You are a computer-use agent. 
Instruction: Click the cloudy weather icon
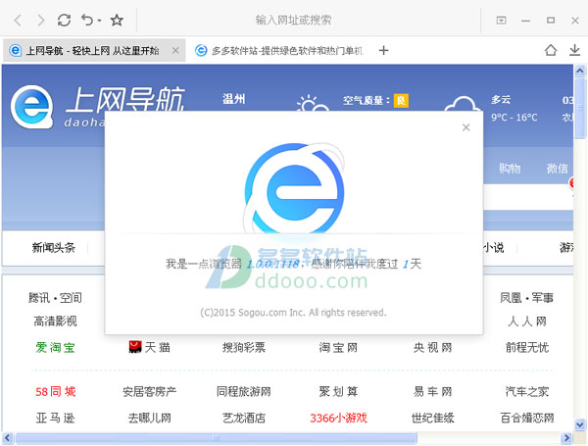(x=463, y=104)
